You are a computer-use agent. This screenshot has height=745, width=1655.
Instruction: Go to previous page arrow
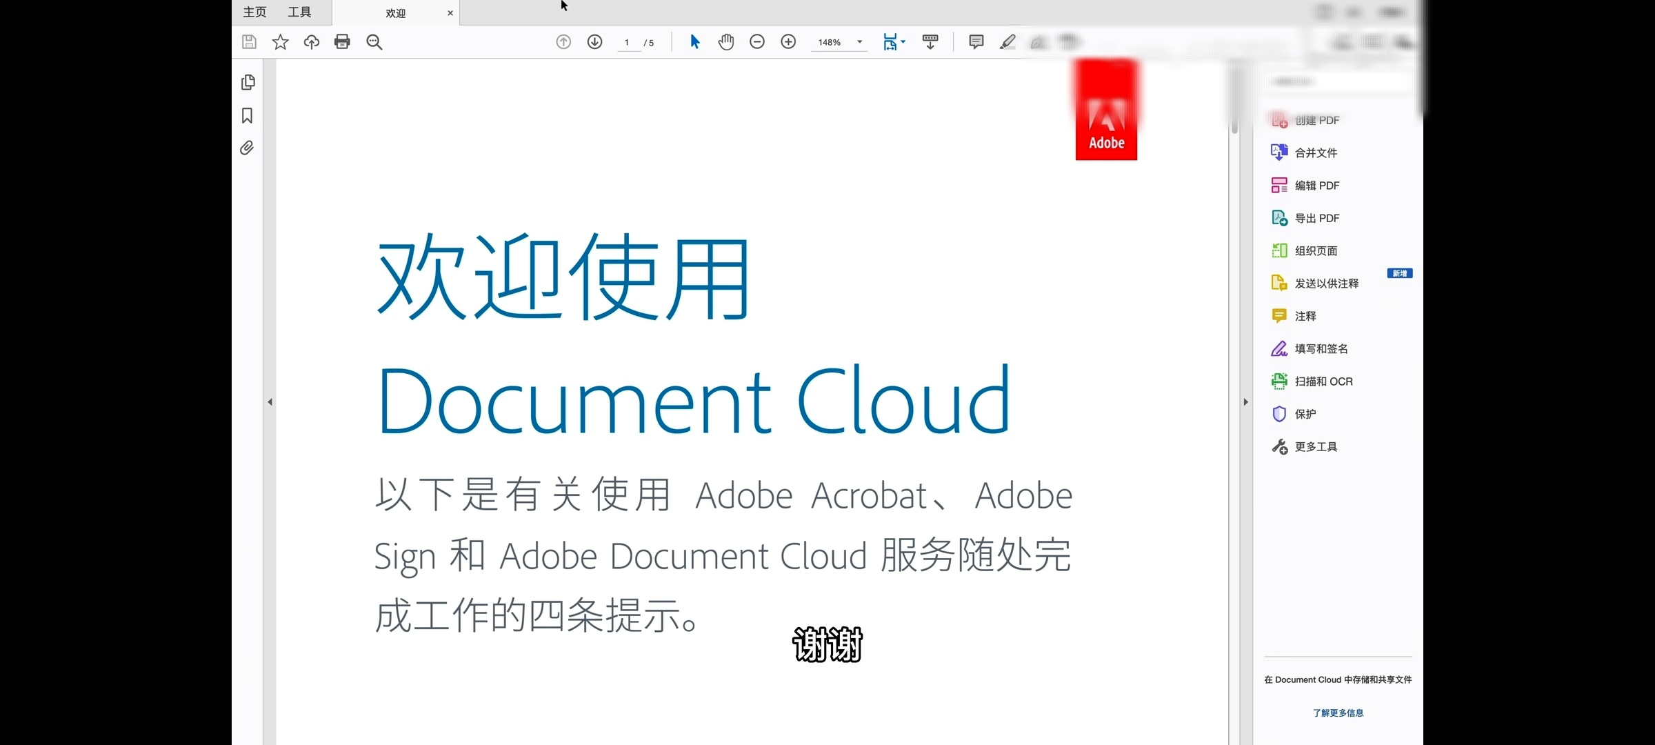click(x=563, y=42)
